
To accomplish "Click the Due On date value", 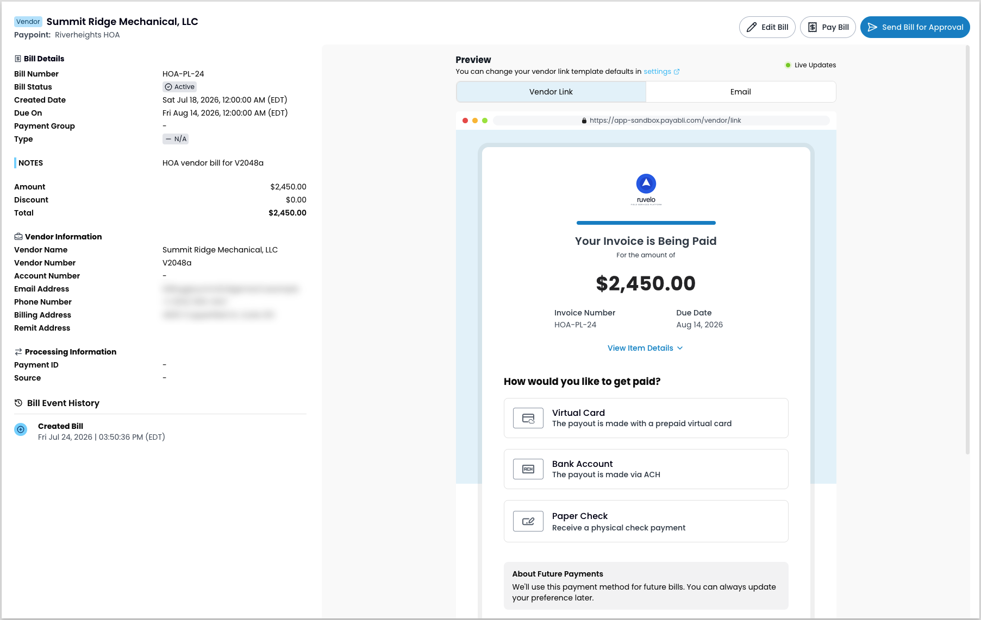I will 225,113.
